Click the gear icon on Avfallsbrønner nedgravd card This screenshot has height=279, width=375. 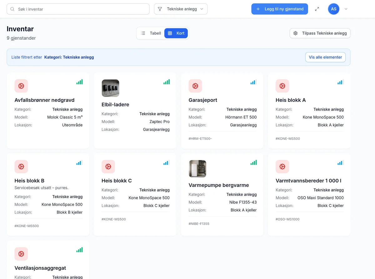click(21, 86)
